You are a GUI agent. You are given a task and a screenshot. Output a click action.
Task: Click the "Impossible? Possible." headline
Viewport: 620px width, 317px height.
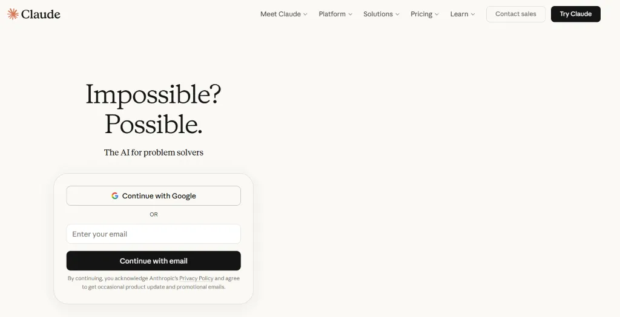pos(153,109)
